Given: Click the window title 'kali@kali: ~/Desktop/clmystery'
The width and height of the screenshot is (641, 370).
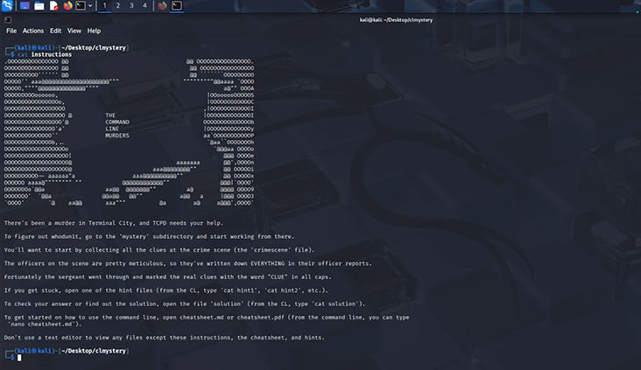Looking at the screenshot, I should [x=396, y=19].
